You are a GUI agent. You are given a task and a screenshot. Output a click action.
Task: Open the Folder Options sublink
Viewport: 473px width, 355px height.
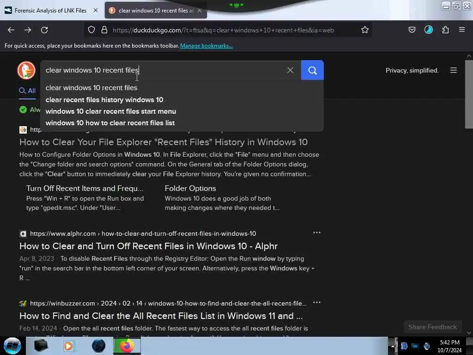[190, 189]
